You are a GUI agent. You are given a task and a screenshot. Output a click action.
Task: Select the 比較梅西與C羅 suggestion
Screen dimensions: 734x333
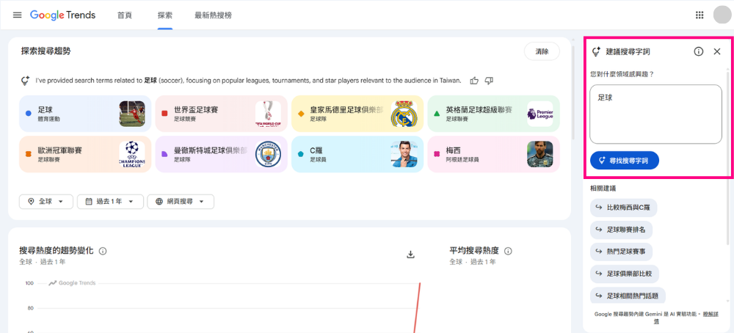click(623, 208)
